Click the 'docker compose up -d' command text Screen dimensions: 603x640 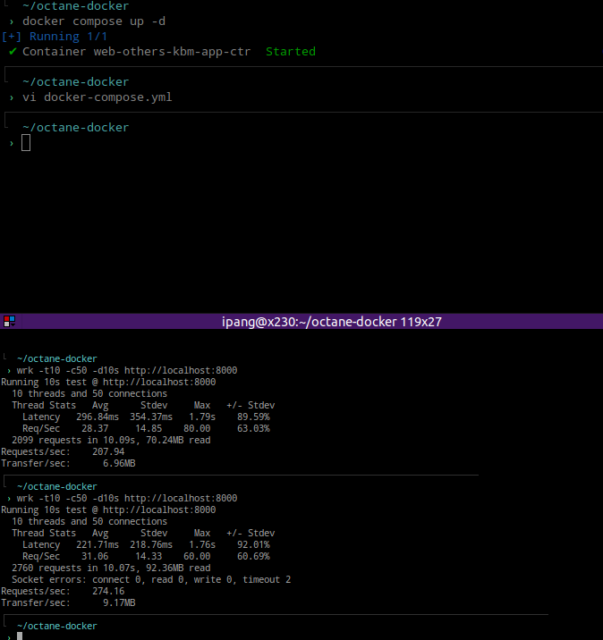point(93,21)
